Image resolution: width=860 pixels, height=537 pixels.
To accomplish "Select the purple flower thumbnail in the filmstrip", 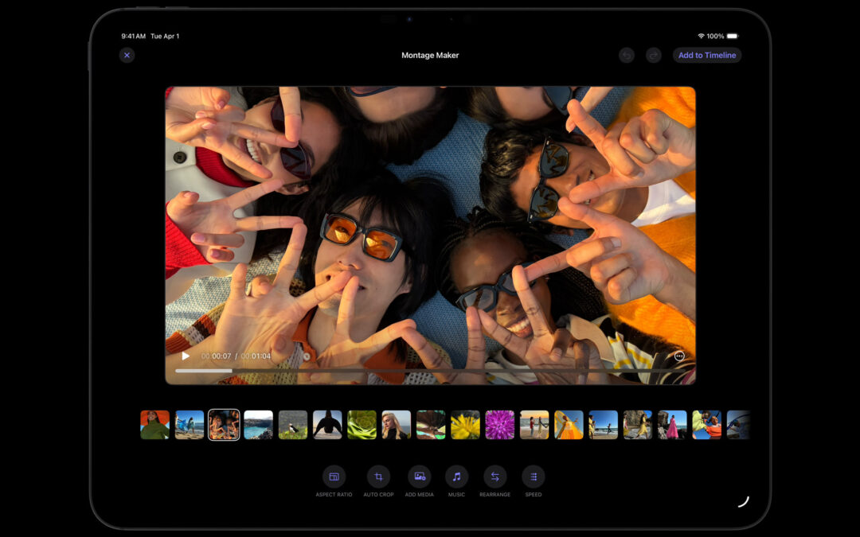I will click(500, 424).
